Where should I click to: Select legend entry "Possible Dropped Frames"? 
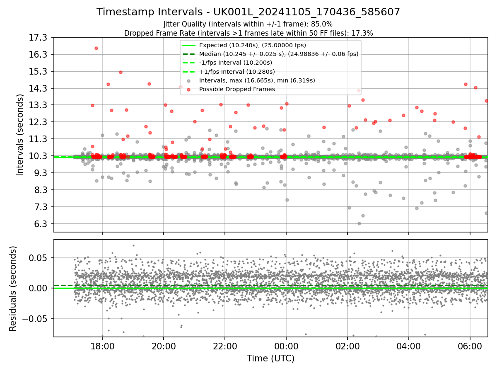237,89
